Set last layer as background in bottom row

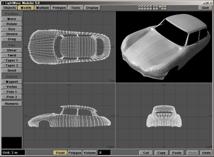[166, 9]
